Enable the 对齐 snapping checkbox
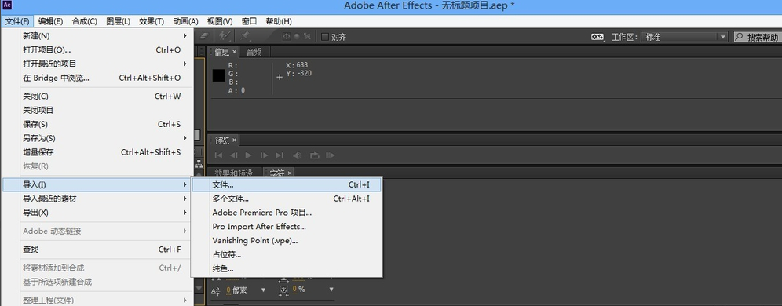 325,37
